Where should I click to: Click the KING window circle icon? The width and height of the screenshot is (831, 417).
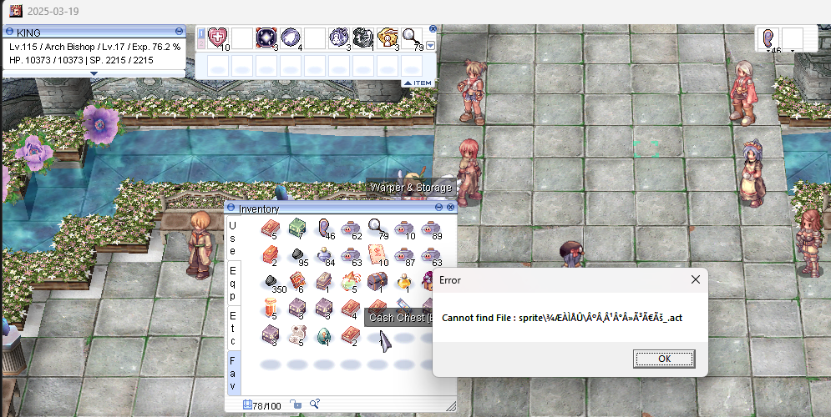point(9,32)
